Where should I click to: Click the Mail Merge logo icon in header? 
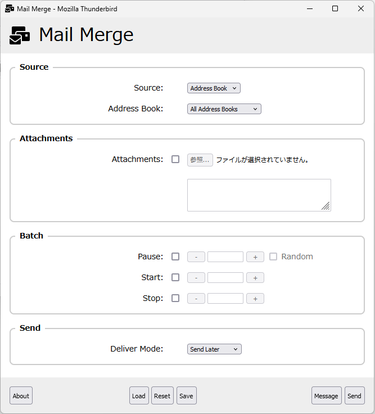(x=20, y=35)
